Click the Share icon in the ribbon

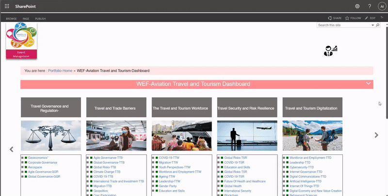330,18
